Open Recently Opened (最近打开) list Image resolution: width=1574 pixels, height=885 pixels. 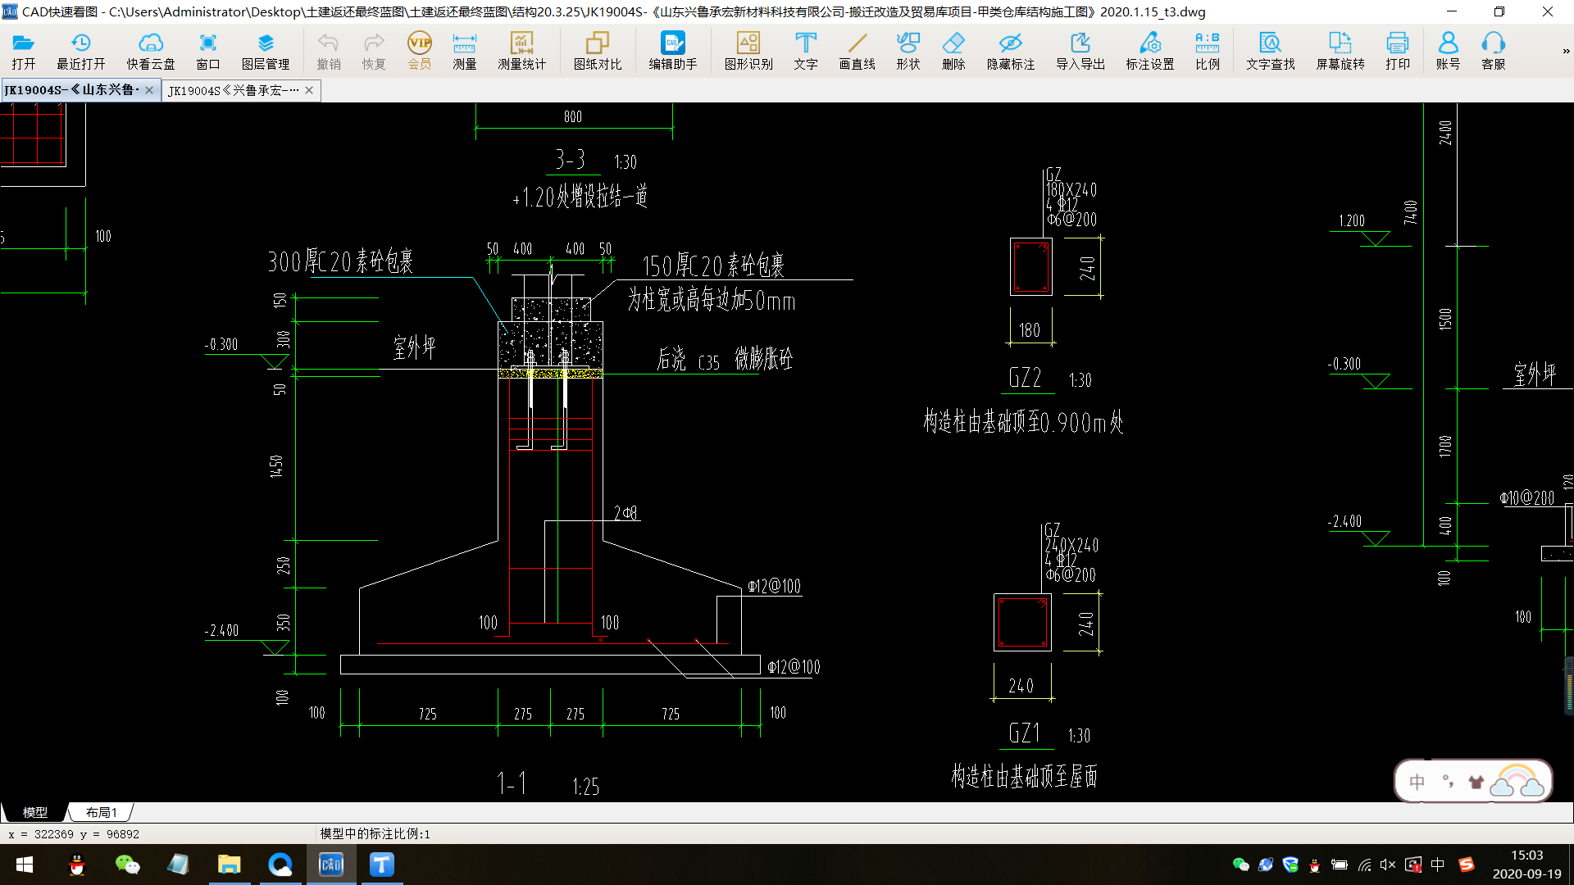[x=80, y=51]
